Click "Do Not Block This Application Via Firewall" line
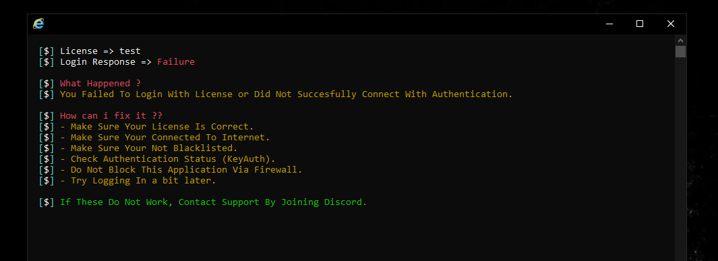This screenshot has height=261, width=718. coord(181,170)
